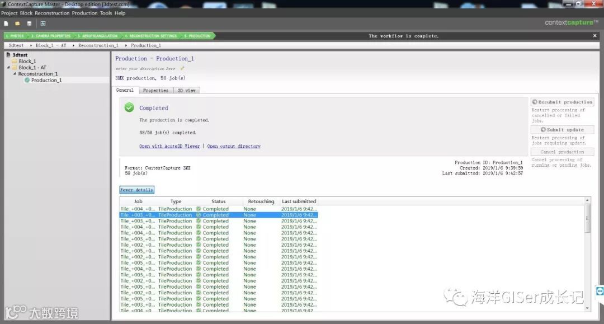Open the Project menu
The image size is (604, 324).
[10, 13]
